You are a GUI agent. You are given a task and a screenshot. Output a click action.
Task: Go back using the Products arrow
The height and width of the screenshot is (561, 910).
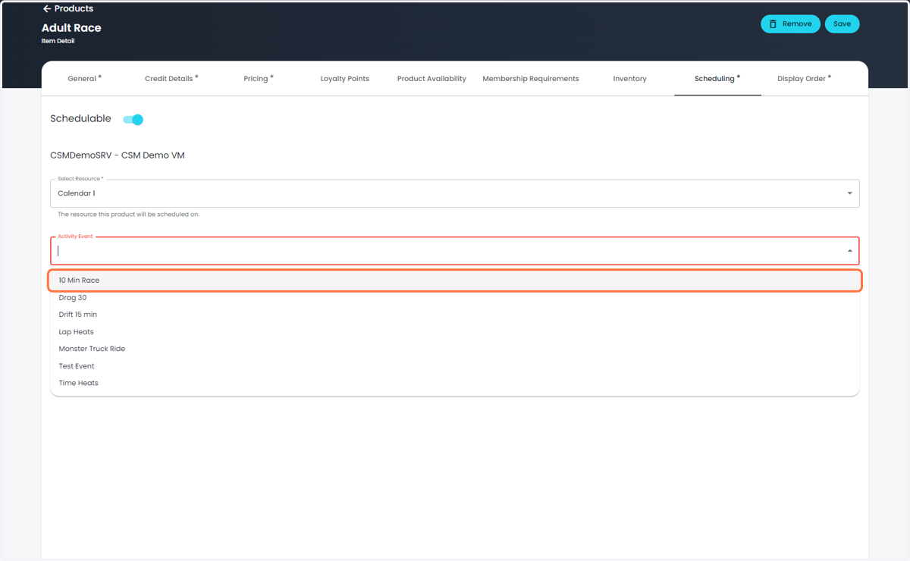point(46,9)
